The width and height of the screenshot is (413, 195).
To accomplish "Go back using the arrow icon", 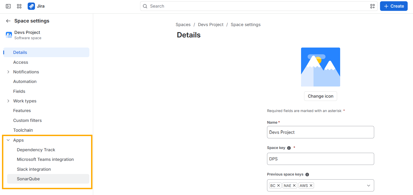I will click(8, 21).
